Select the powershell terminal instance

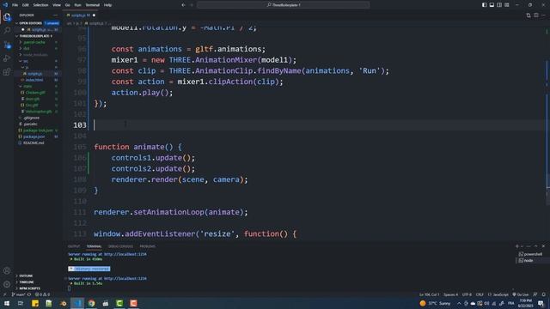[x=530, y=254]
